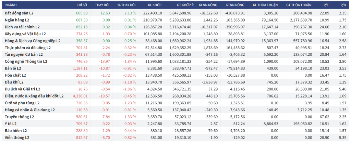Sort table by NGÀNH column header
The height and width of the screenshot is (142, 351).
coord(11,5)
